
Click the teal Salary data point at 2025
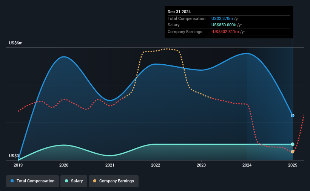click(293, 144)
